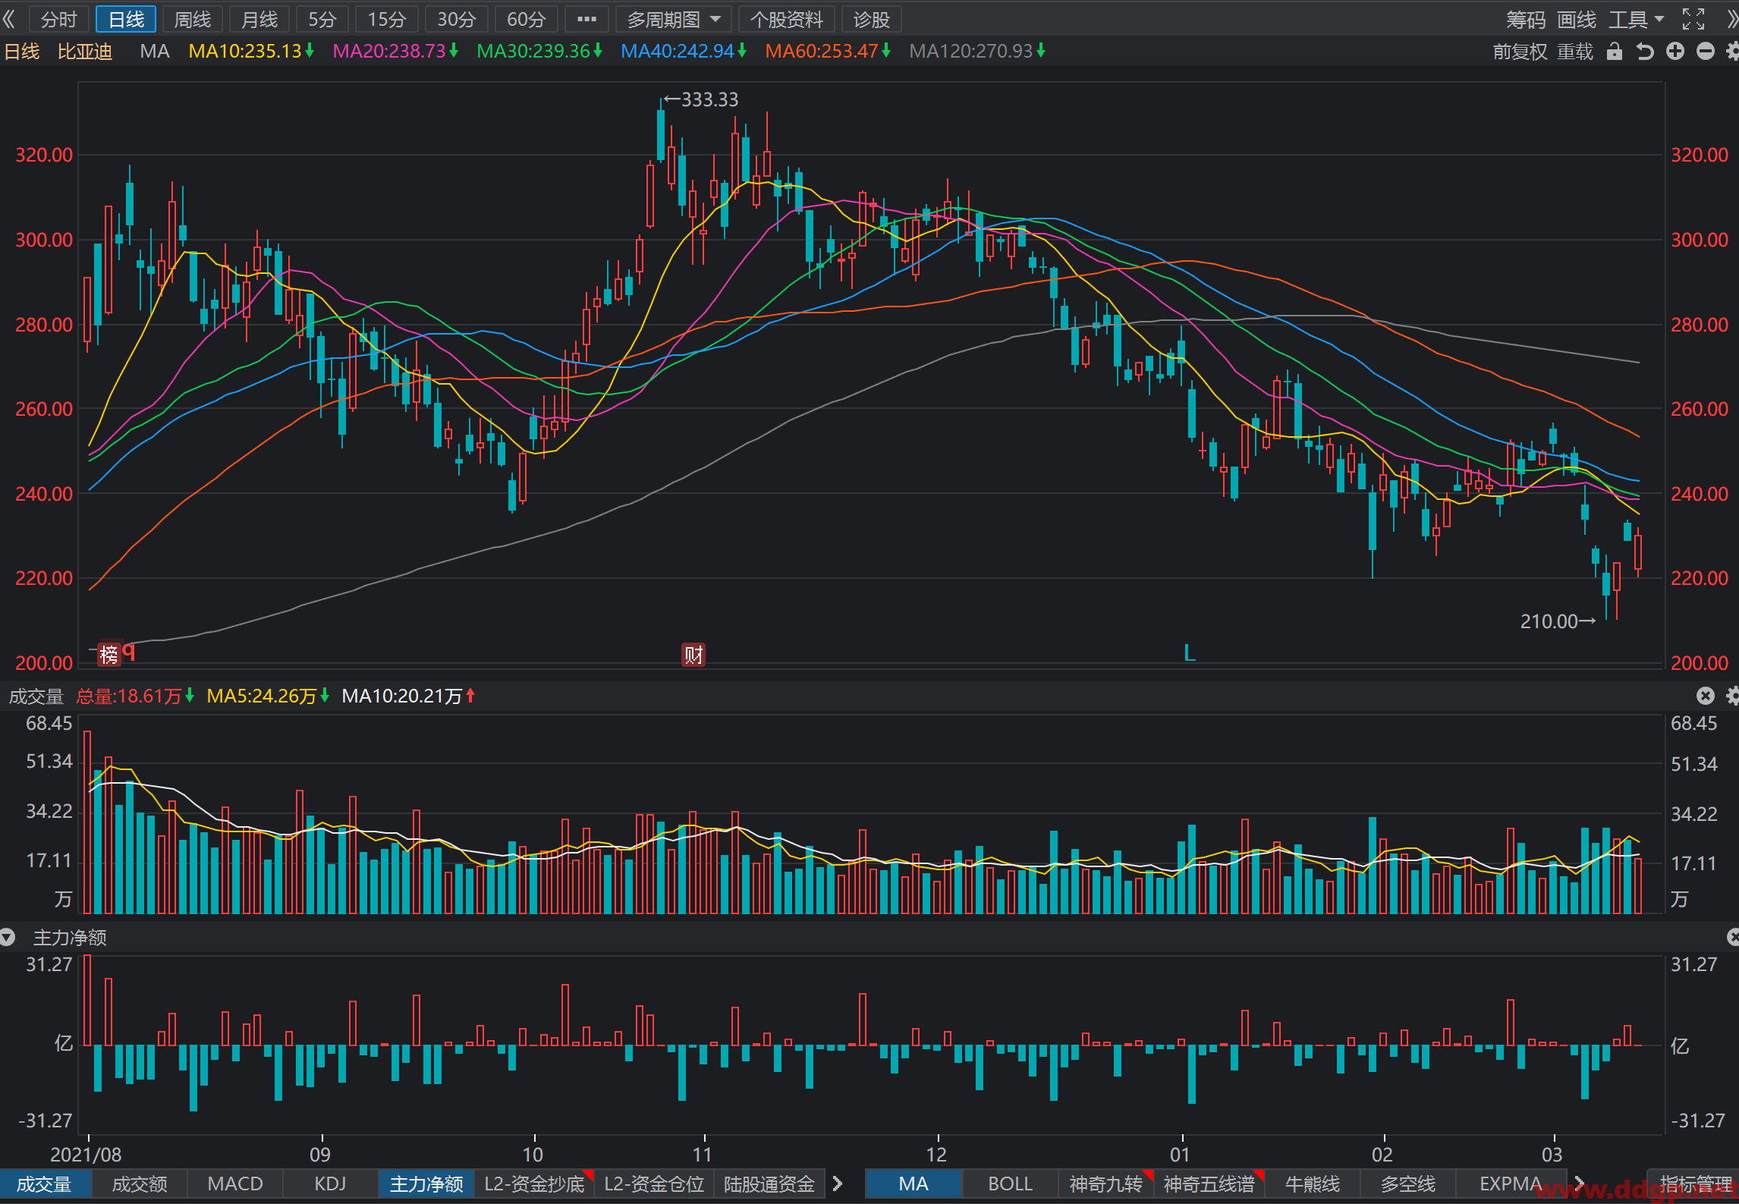Click the 财 earnings marker on chart
The image size is (1739, 1204).
coord(693,655)
